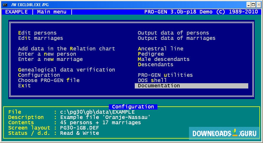This screenshot has height=143, width=263.
Task: Select the Male descendants option
Action: 164,59
